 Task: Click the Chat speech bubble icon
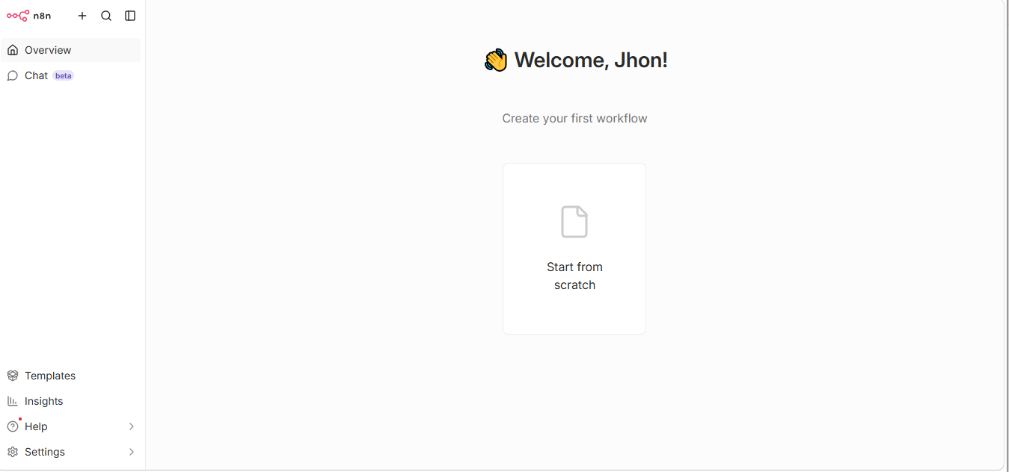pos(13,75)
